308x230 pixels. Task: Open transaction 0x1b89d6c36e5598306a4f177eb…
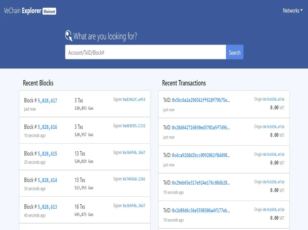[x=201, y=210]
